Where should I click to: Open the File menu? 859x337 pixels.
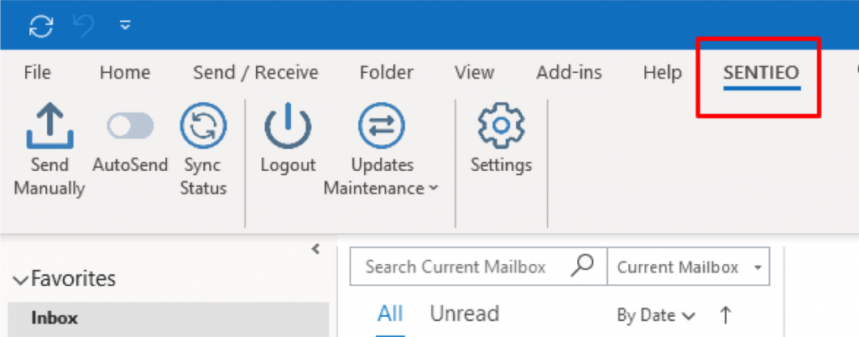click(37, 72)
